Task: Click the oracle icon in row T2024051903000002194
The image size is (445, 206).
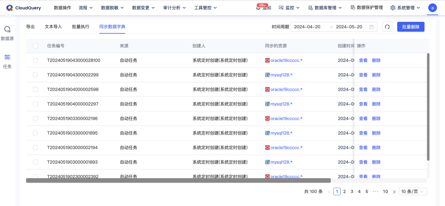Action: 267,147
